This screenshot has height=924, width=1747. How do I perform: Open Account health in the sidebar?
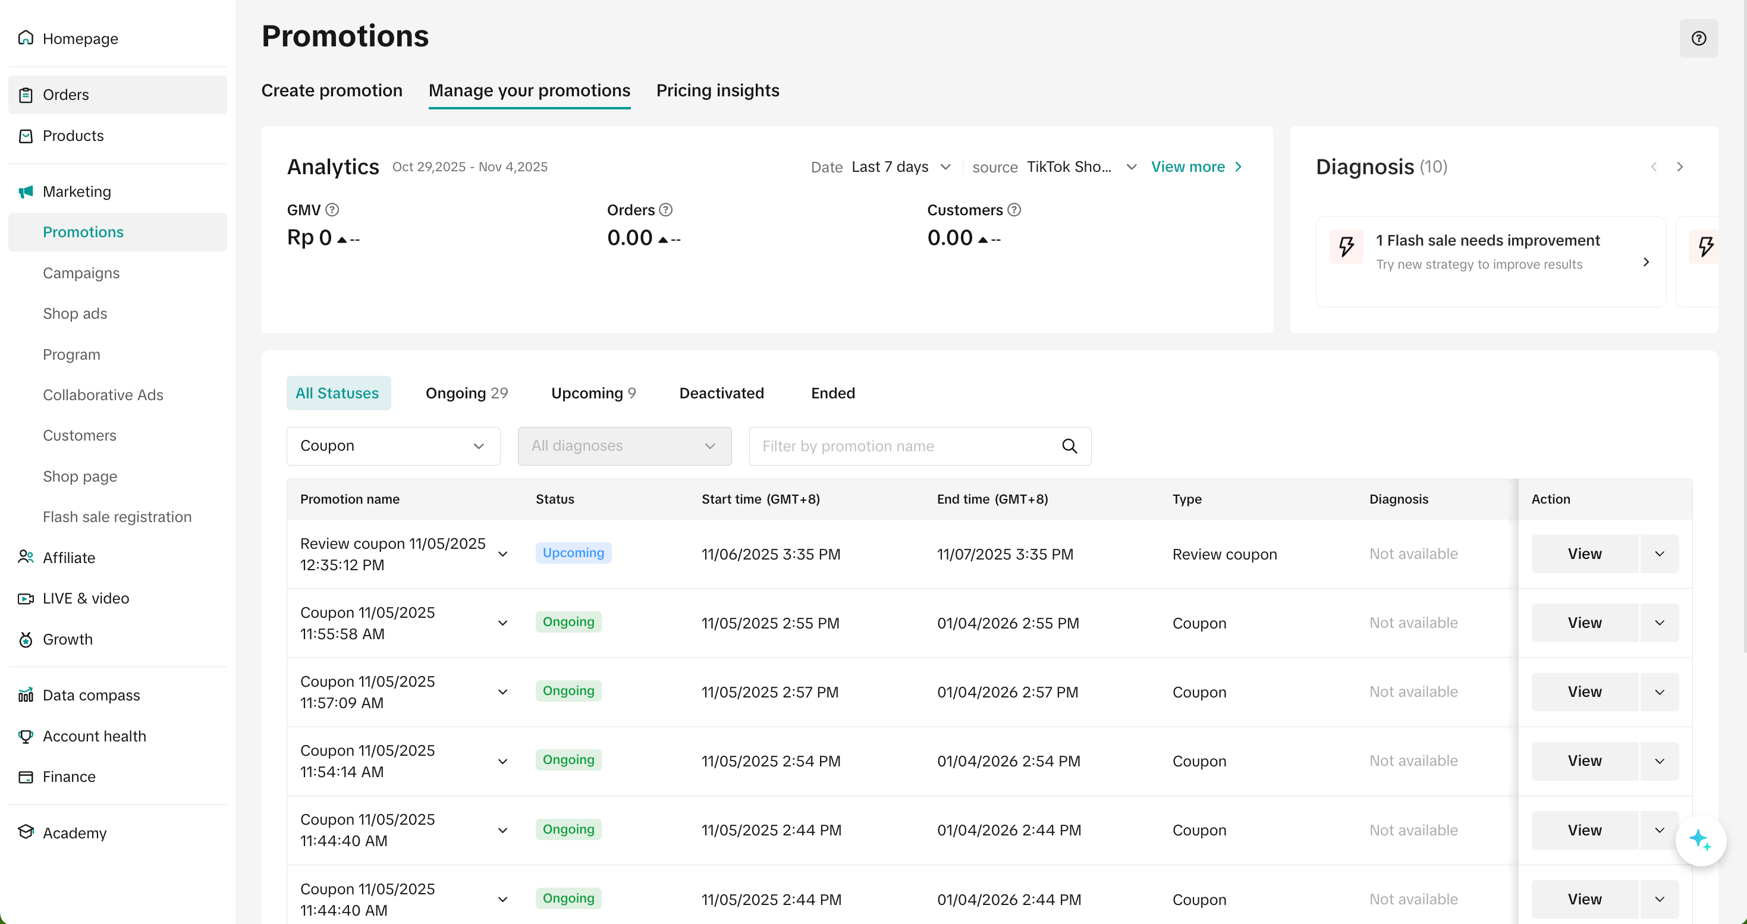coord(95,736)
